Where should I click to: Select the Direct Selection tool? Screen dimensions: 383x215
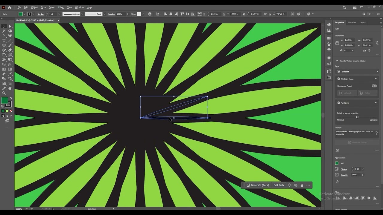point(10,26)
